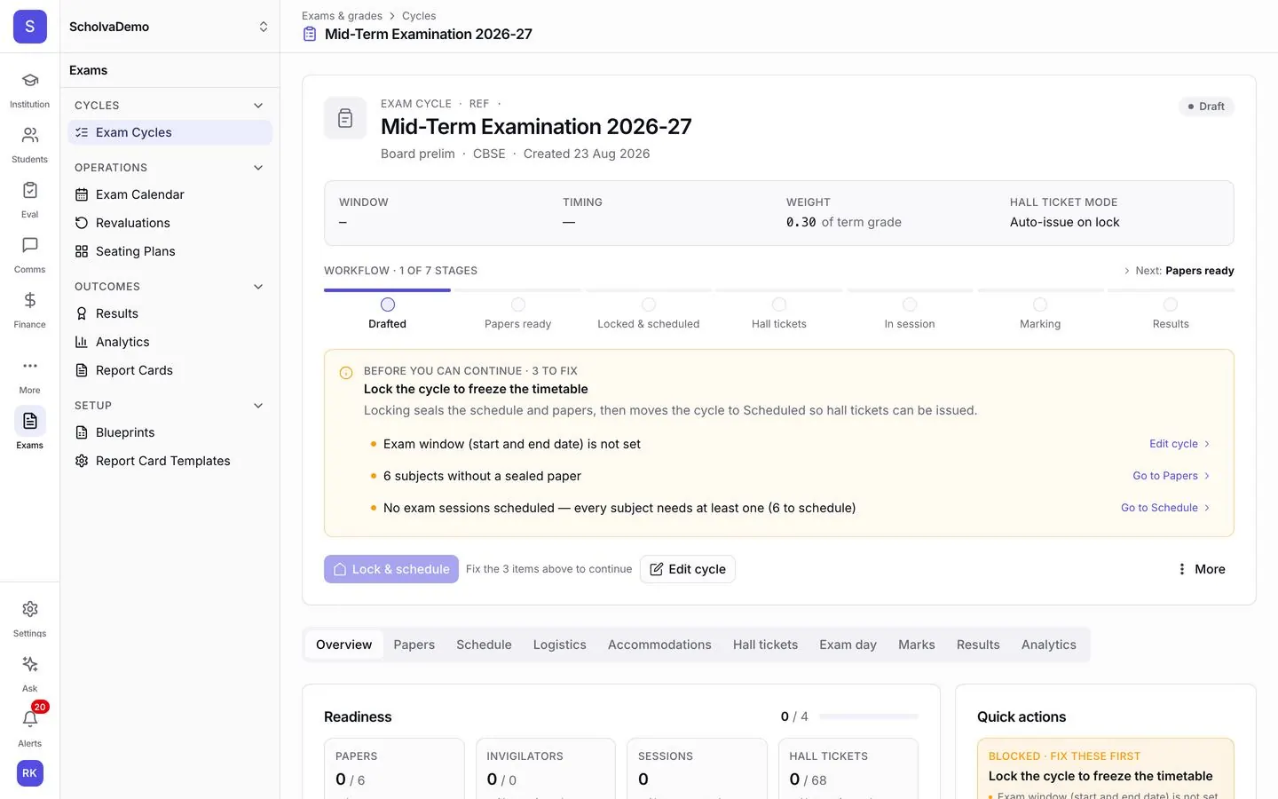Click the vertical dots icon next to More
The height and width of the screenshot is (799, 1278).
point(1181,569)
